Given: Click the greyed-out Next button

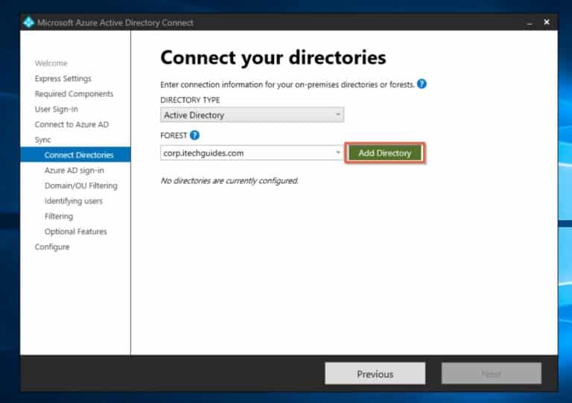Looking at the screenshot, I should 491,374.
